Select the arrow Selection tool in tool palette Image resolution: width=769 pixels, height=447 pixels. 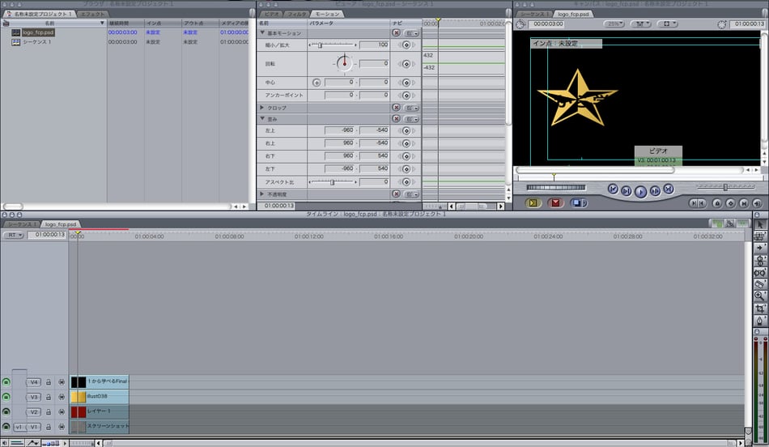pos(760,225)
